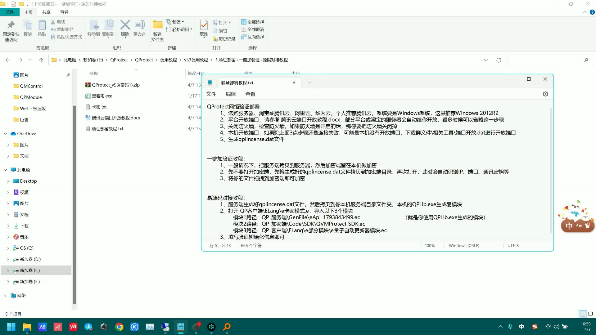Click the History (历史记录) button
This screenshot has width=596, height=335.
coord(224,39)
